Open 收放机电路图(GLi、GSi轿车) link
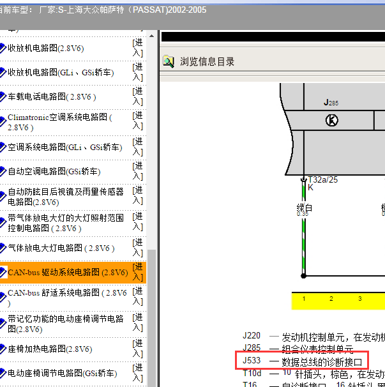 point(61,72)
